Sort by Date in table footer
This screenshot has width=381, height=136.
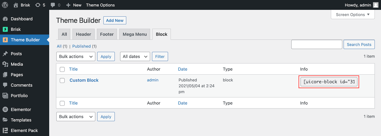coord(183,103)
